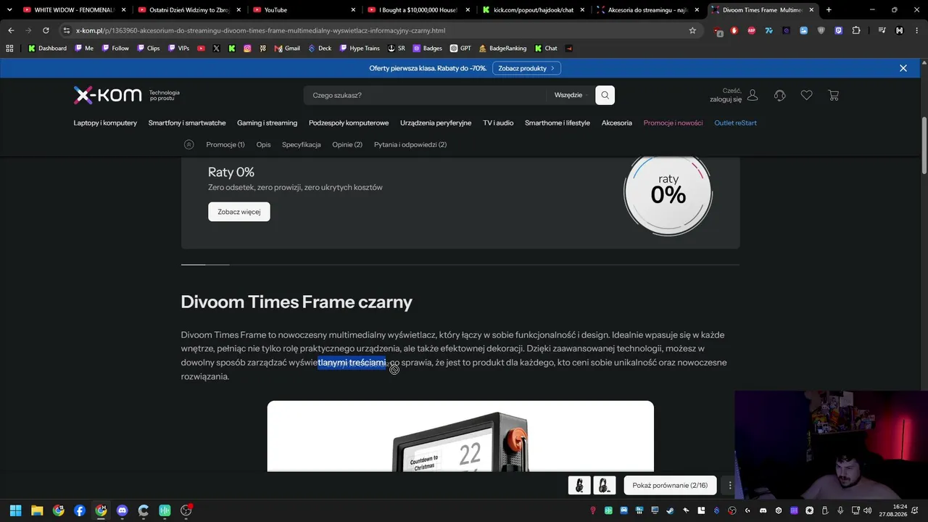This screenshot has width=928, height=522.
Task: Open the Smartfony i smartwatche menu
Action: pos(187,123)
